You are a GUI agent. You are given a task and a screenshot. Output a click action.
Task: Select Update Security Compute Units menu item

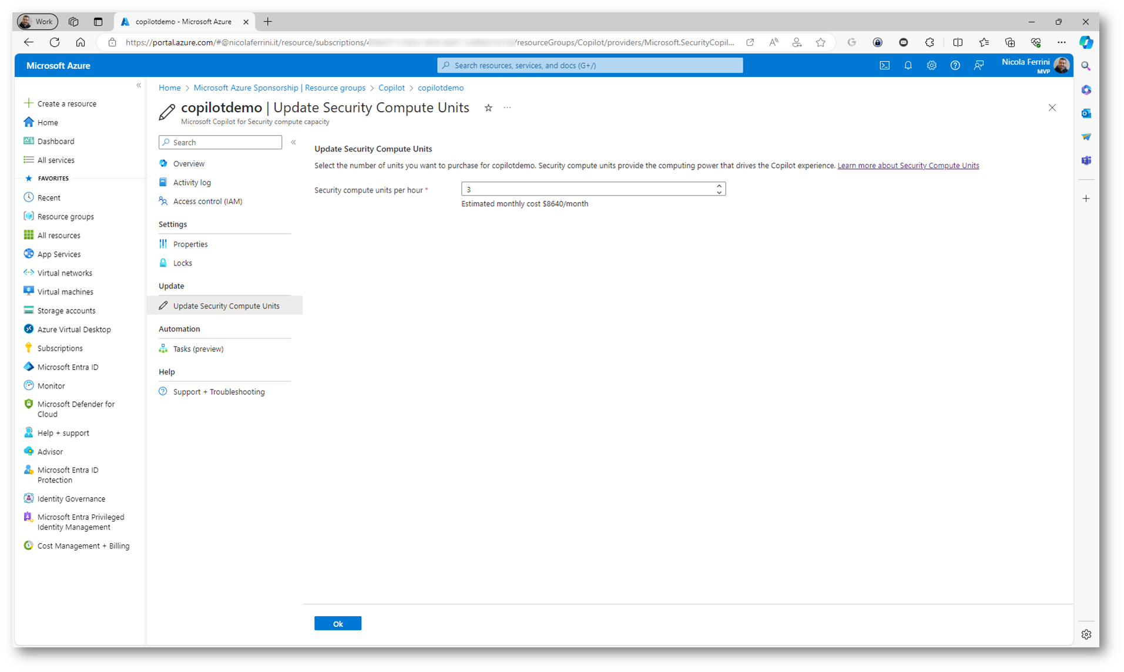[224, 306]
